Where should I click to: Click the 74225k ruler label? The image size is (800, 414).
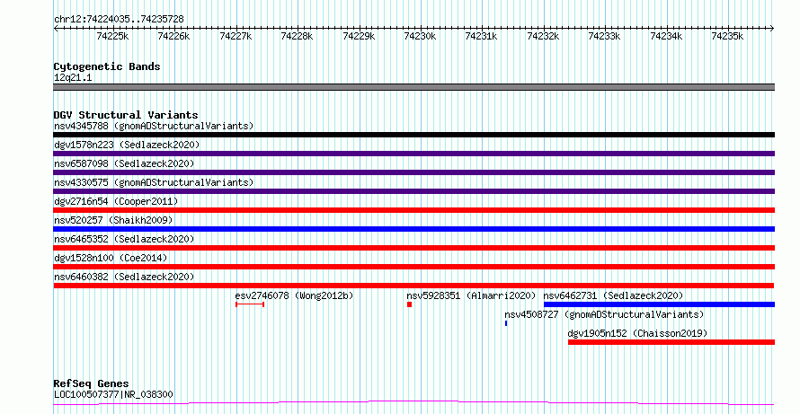[112, 36]
